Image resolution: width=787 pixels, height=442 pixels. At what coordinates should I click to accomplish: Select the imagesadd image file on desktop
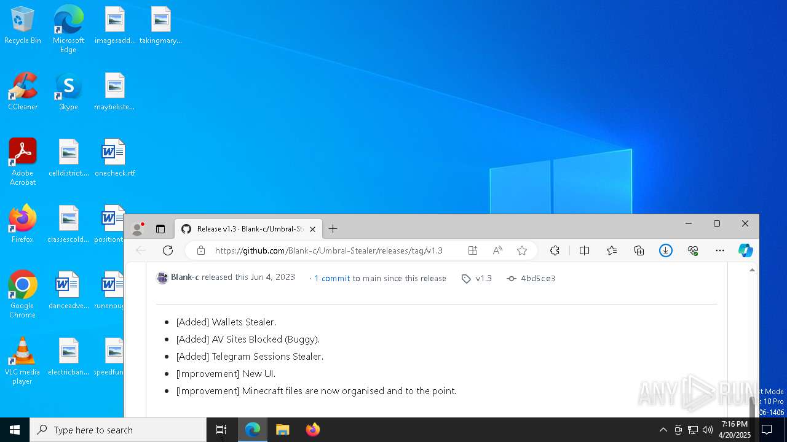tap(115, 25)
